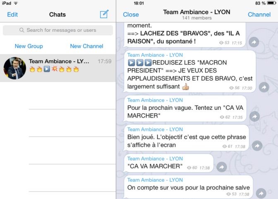
Task: Tap the '141 members' subtitle
Action: click(197, 18)
